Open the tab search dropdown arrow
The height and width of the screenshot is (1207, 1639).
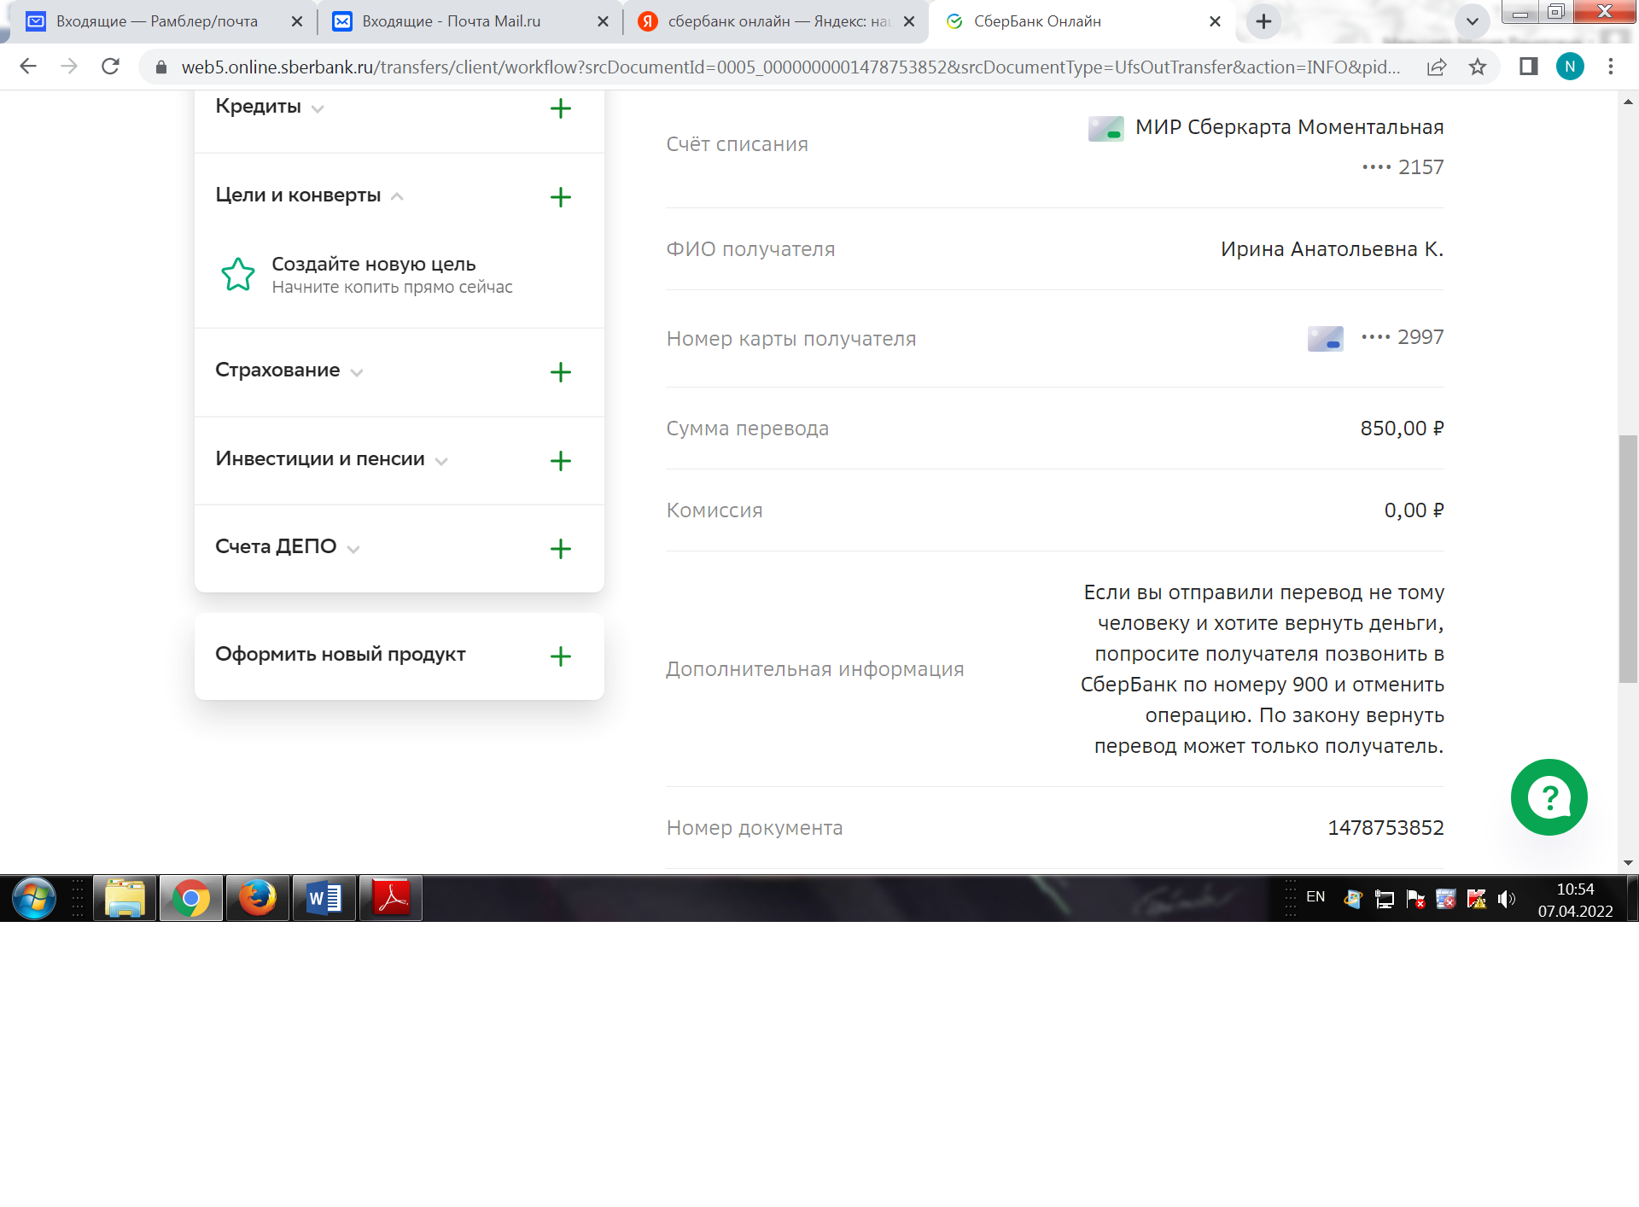point(1473,21)
